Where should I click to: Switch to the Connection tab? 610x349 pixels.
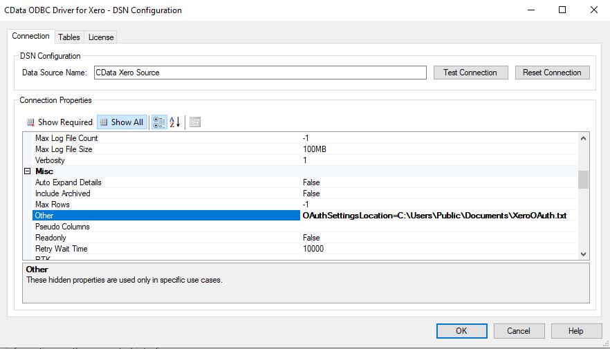click(30, 36)
